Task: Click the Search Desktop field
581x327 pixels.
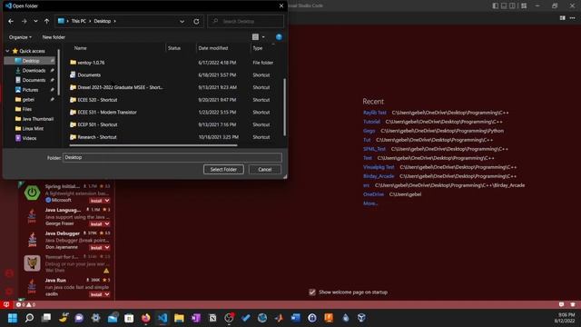Action: pyautogui.click(x=246, y=22)
